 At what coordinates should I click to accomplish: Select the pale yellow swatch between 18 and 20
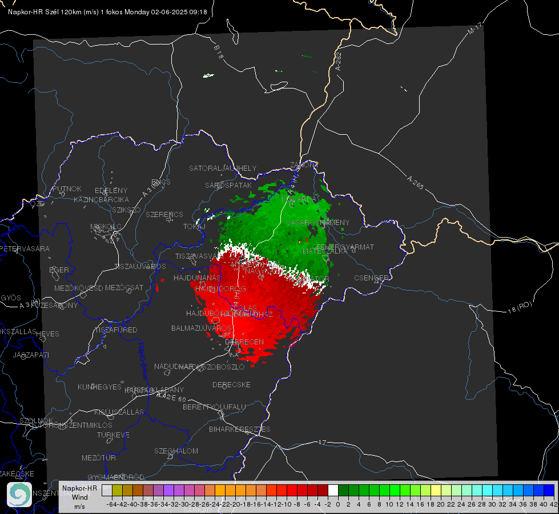[436, 490]
